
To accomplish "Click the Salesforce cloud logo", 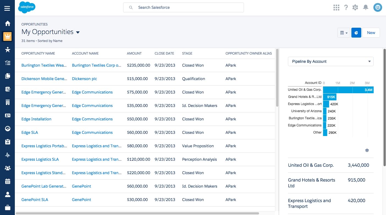I will [x=27, y=7].
